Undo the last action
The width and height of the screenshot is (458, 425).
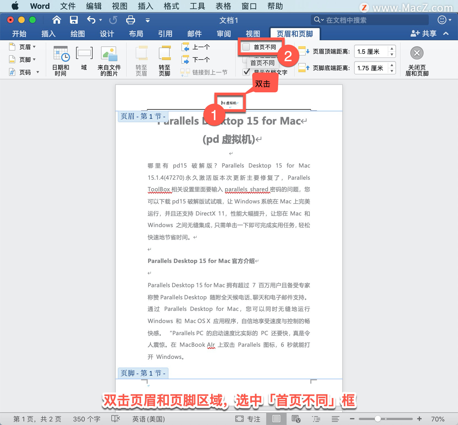pos(91,20)
